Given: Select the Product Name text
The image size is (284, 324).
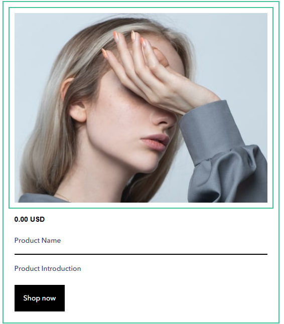Looking at the screenshot, I should tap(38, 240).
